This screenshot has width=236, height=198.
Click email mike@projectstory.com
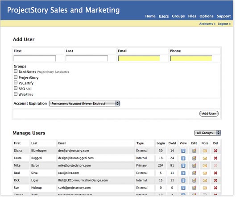pos(75,165)
